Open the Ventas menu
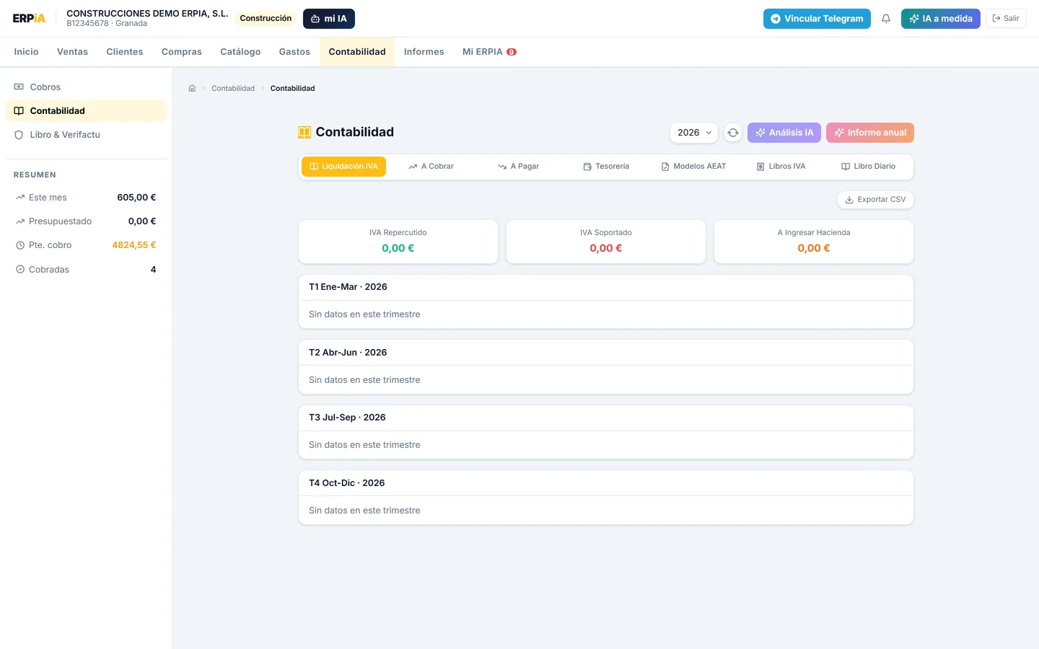This screenshot has width=1039, height=649. (x=73, y=52)
